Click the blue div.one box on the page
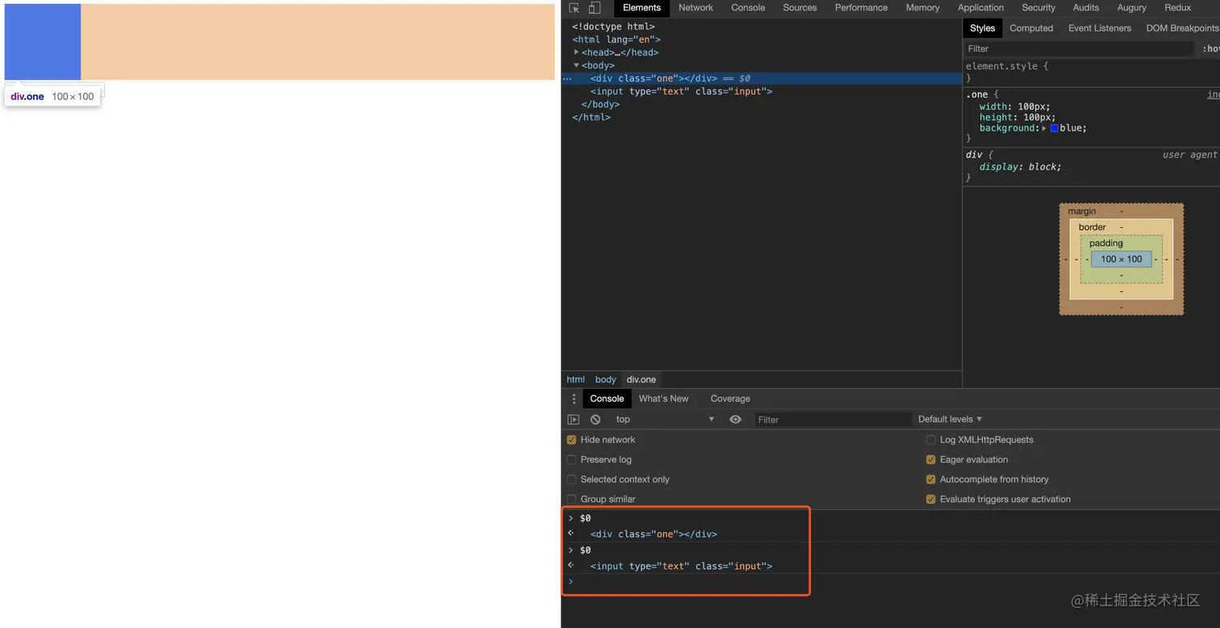The width and height of the screenshot is (1220, 628). (x=43, y=42)
